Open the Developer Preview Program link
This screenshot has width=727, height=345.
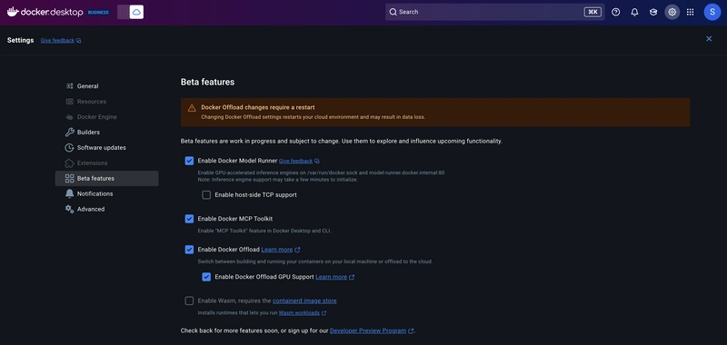368,331
